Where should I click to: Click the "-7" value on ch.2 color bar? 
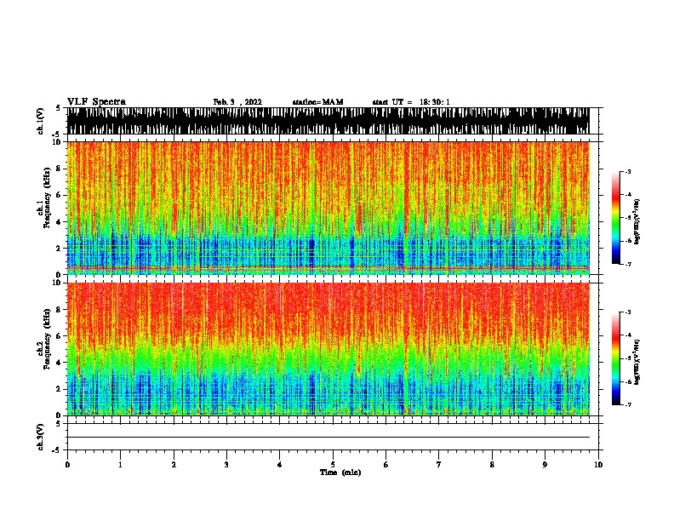[627, 404]
